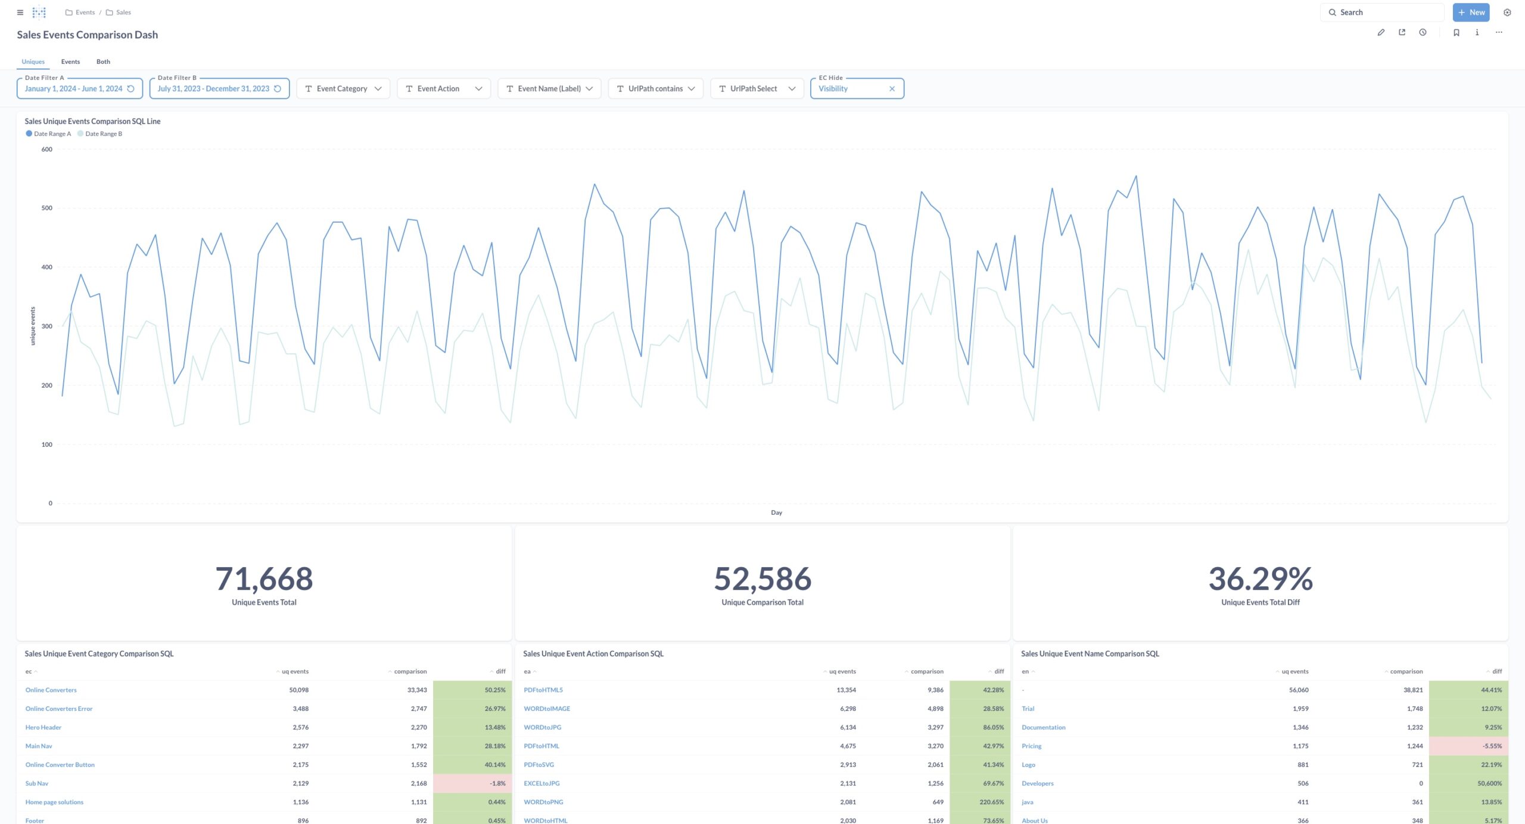Open the auto-refresh clock icon
Image resolution: width=1525 pixels, height=824 pixels.
[1423, 32]
